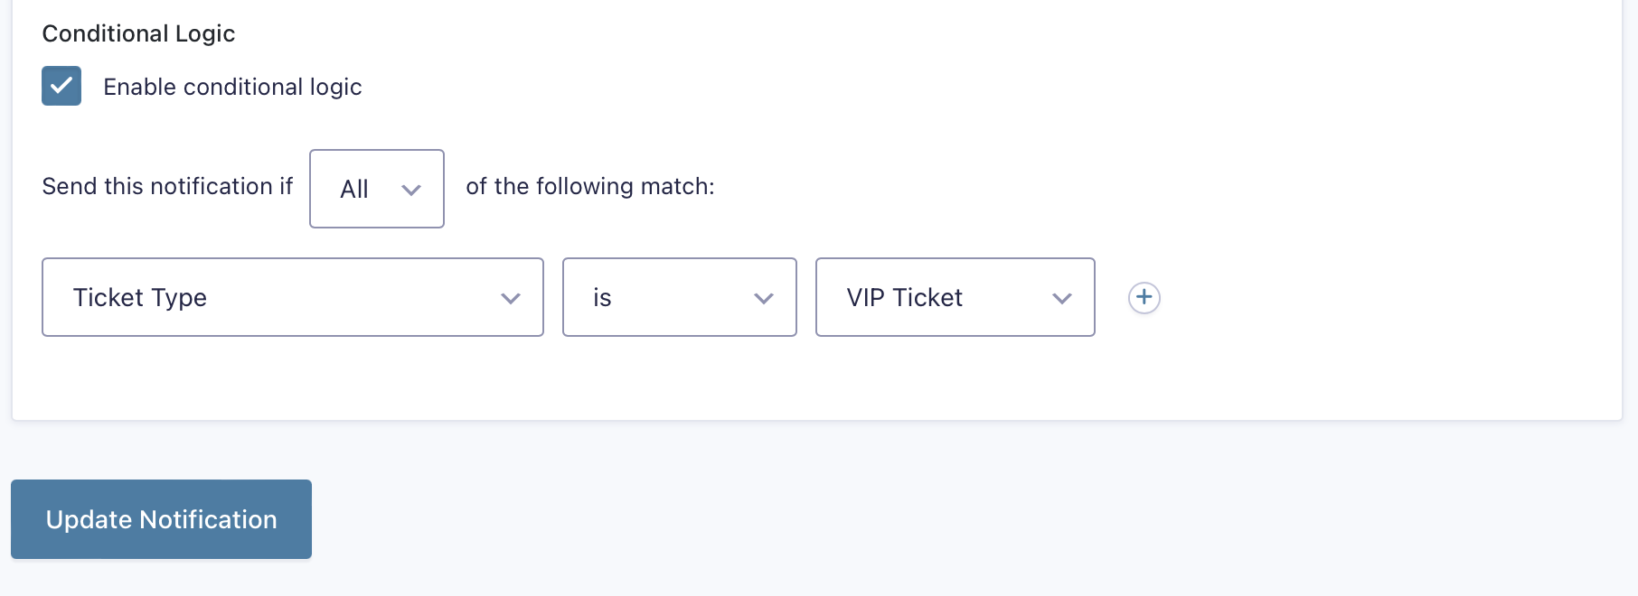Click the Conditional Logic section heading

tap(138, 33)
